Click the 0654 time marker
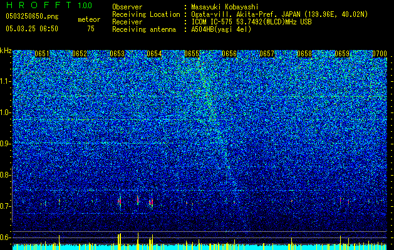Viewport: 394px width, 250px height. 154,54
